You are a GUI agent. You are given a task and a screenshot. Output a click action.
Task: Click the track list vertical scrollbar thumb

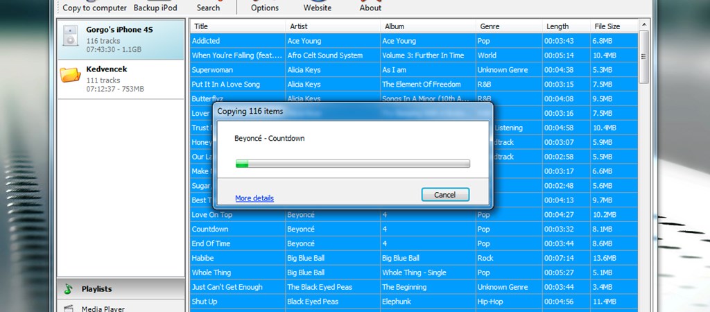click(643, 57)
